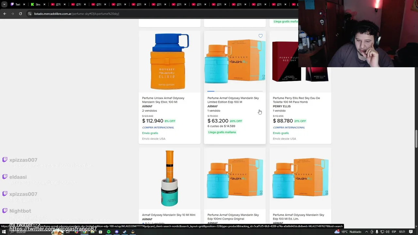Click ARMAF brand under Mandarin Sky Elixir
This screenshot has width=418, height=235.
pyautogui.click(x=147, y=106)
